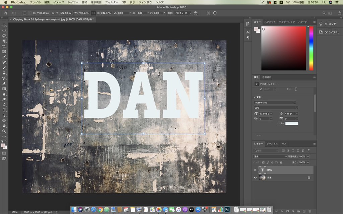Open the フィルター menu
This screenshot has width=343, height=214.
(112, 2)
